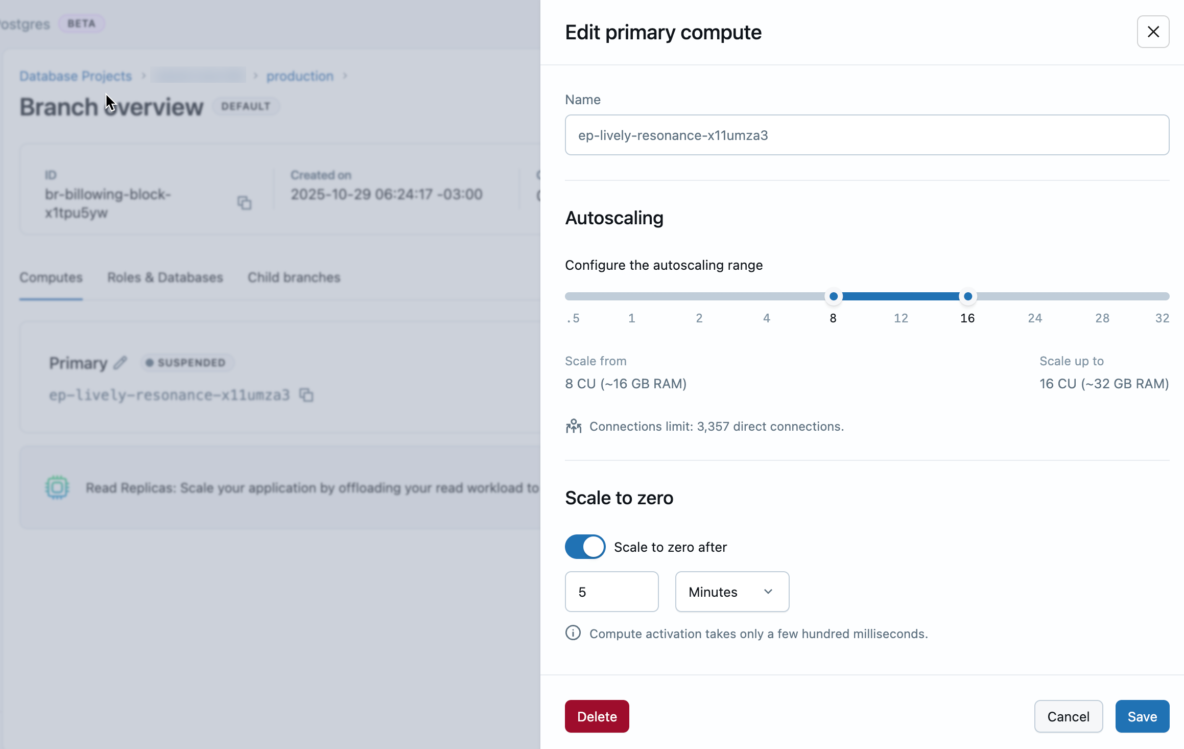Close the Edit primary compute panel
Viewport: 1184px width, 749px height.
point(1153,32)
